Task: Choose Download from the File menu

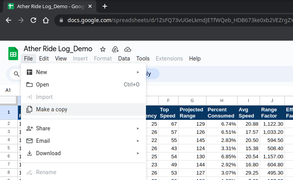Action: click(x=83, y=153)
